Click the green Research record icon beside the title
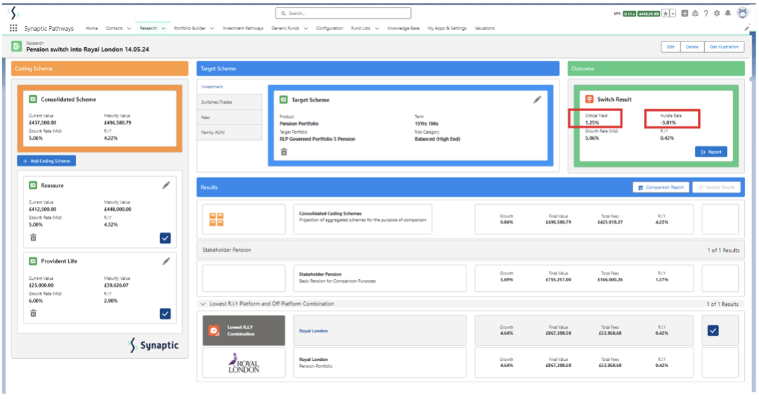 pos(17,46)
